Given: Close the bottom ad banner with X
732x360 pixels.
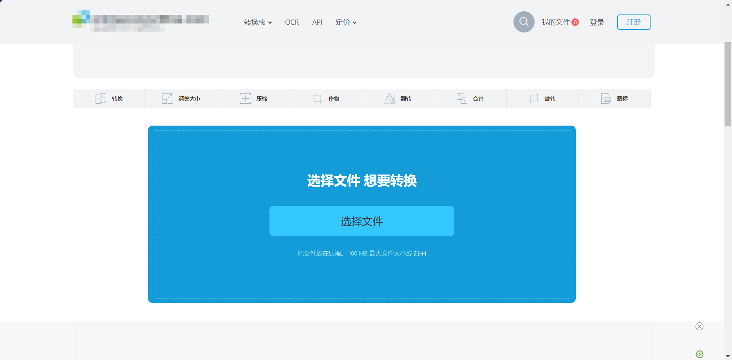Looking at the screenshot, I should (699, 326).
